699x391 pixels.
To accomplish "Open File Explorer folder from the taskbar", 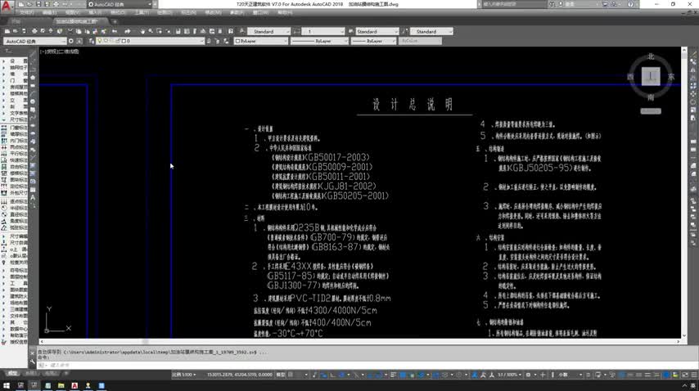I will [61, 385].
